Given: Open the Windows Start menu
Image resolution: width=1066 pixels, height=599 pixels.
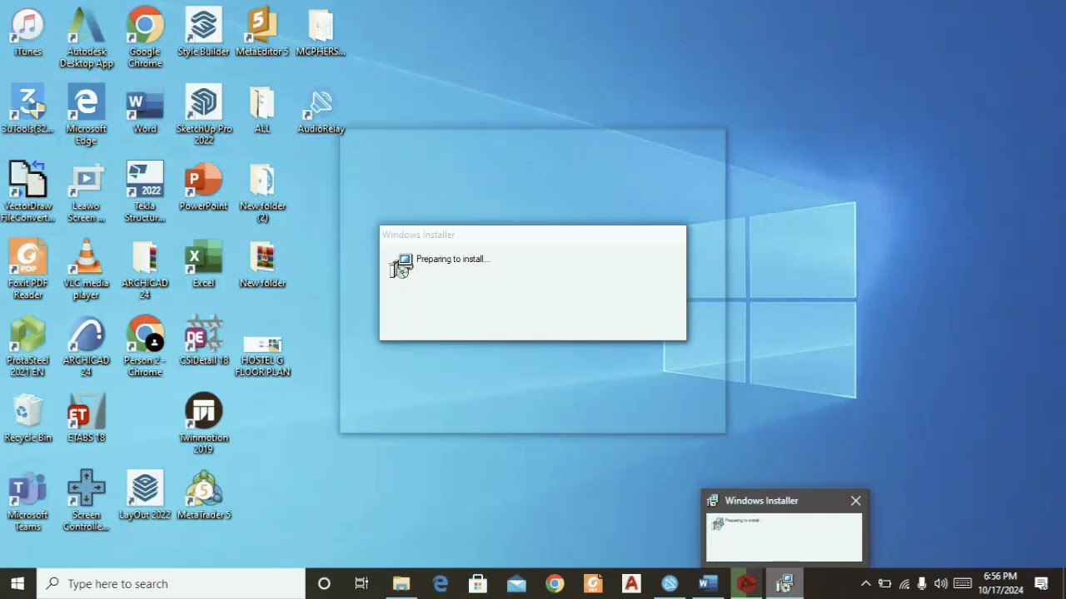Looking at the screenshot, I should (17, 583).
